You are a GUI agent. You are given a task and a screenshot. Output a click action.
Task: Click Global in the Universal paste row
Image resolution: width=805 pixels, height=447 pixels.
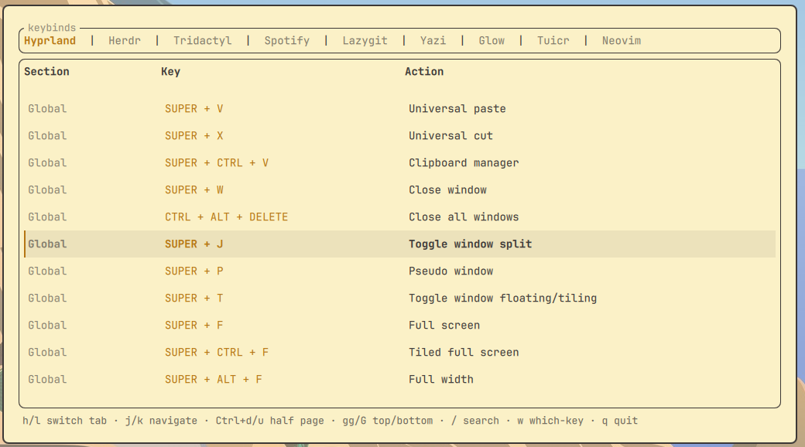pos(47,109)
